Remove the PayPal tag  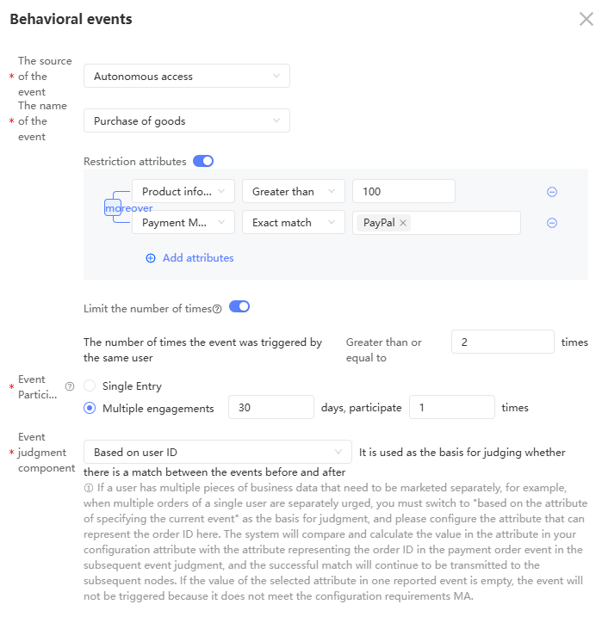(403, 223)
